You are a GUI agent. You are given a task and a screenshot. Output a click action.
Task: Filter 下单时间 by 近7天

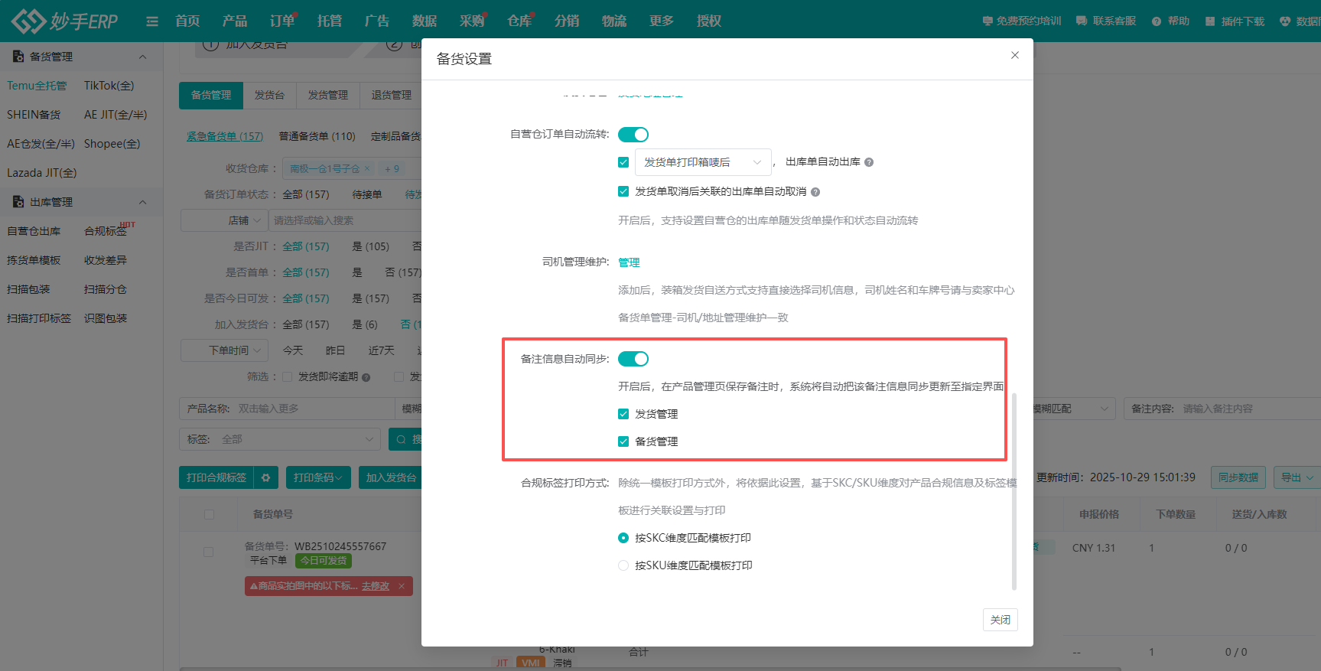(381, 350)
